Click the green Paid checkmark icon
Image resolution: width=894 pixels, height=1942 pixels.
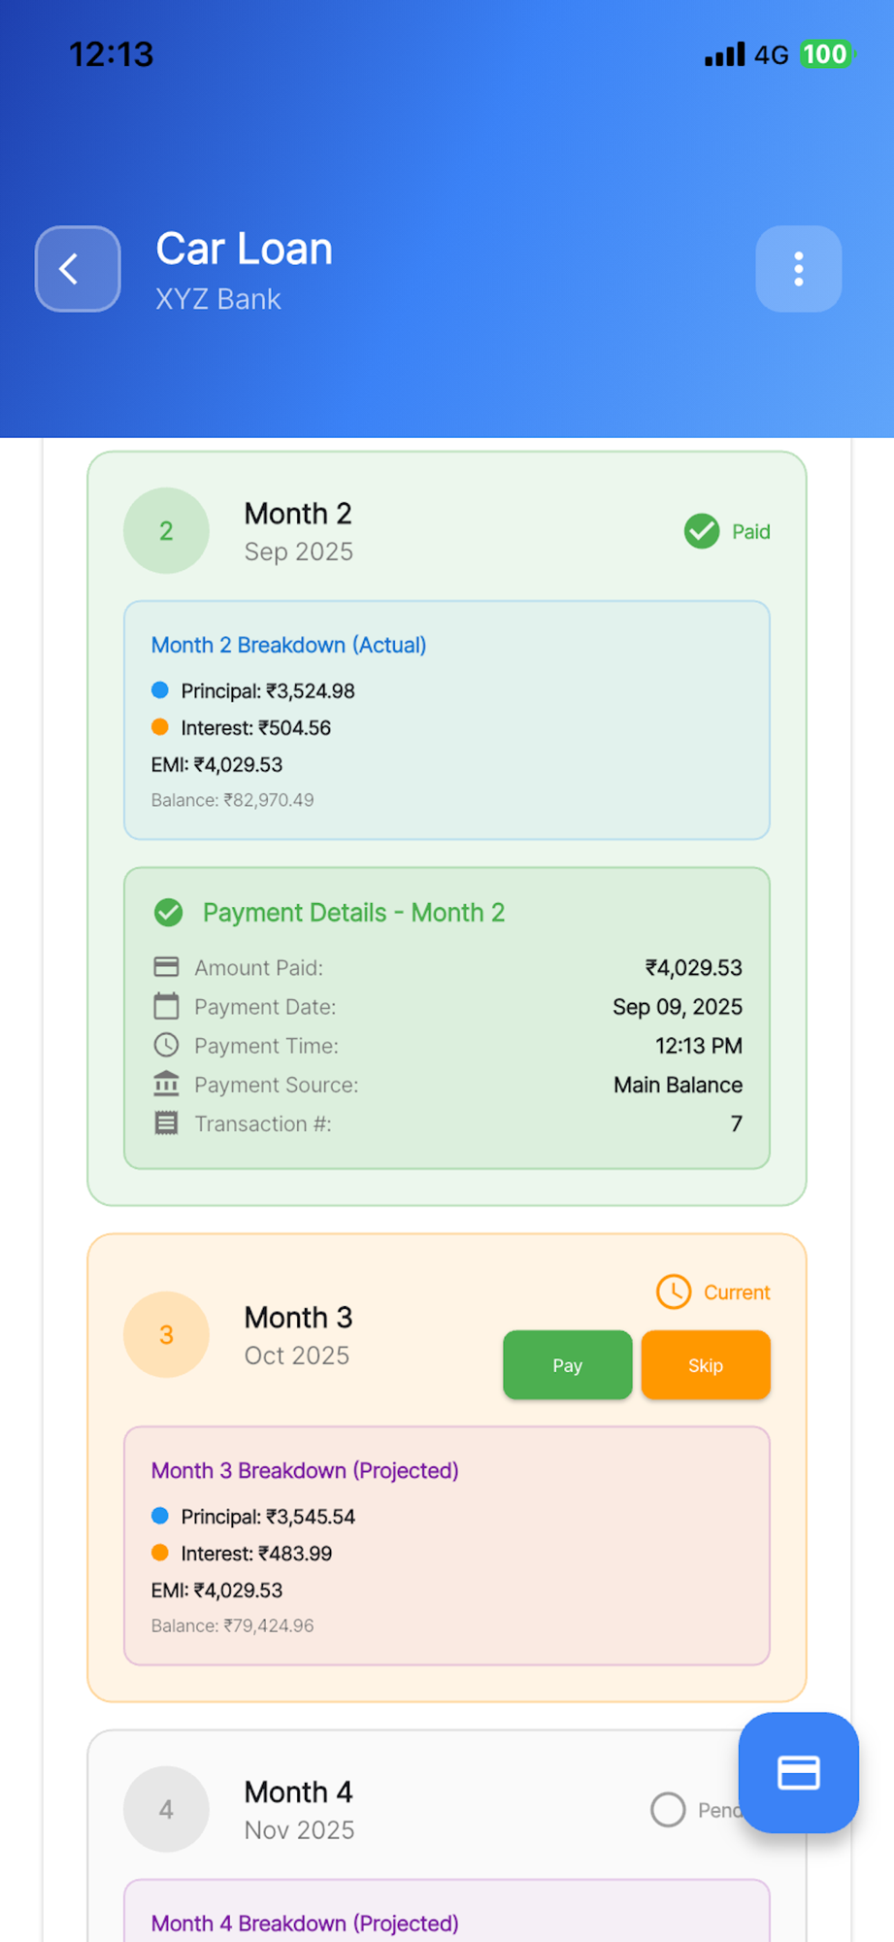[702, 531]
